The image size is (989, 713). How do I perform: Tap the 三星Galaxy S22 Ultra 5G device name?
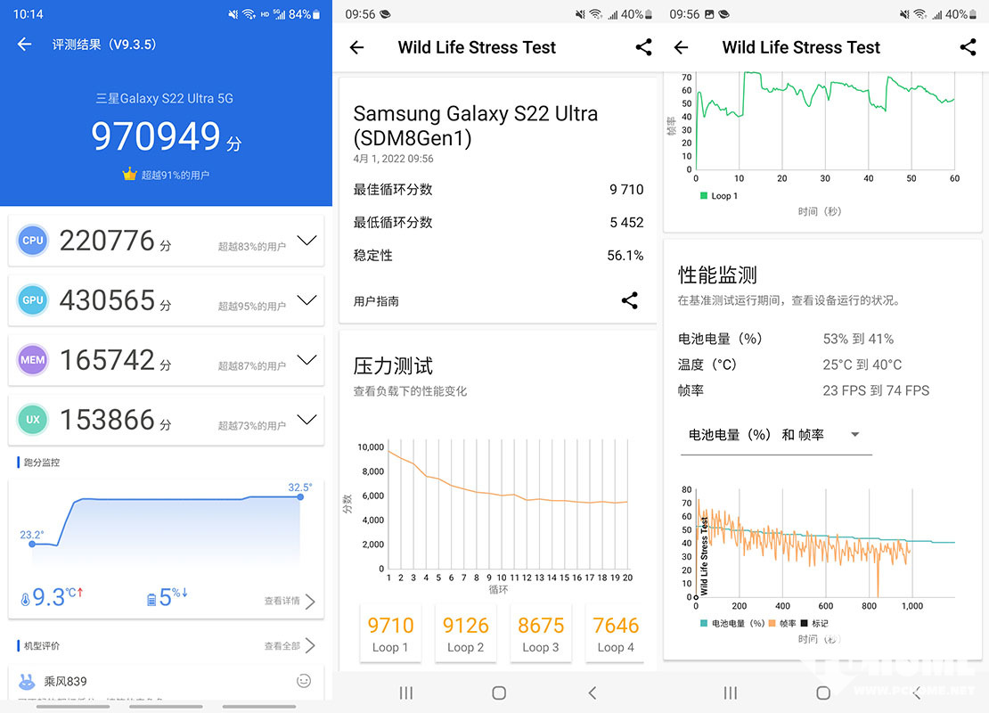164,98
